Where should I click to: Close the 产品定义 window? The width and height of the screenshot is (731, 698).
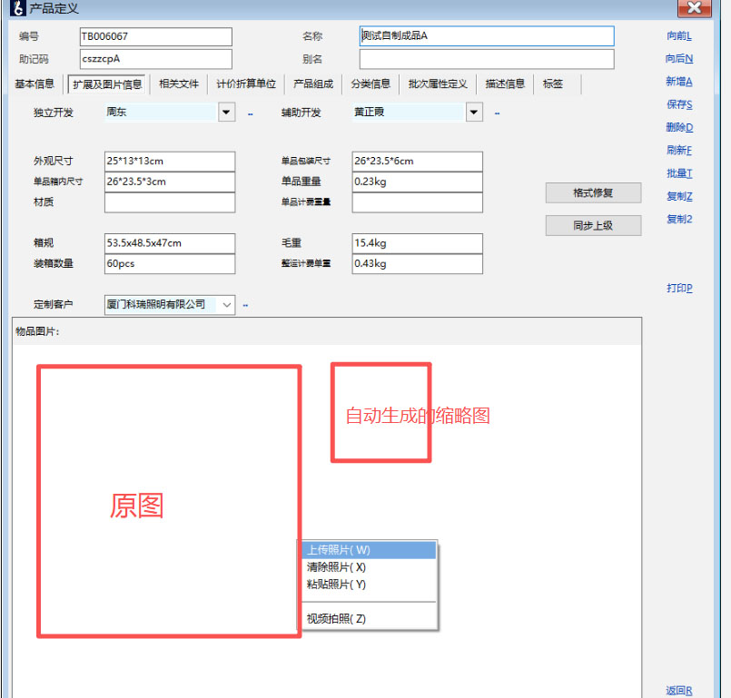[x=694, y=8]
